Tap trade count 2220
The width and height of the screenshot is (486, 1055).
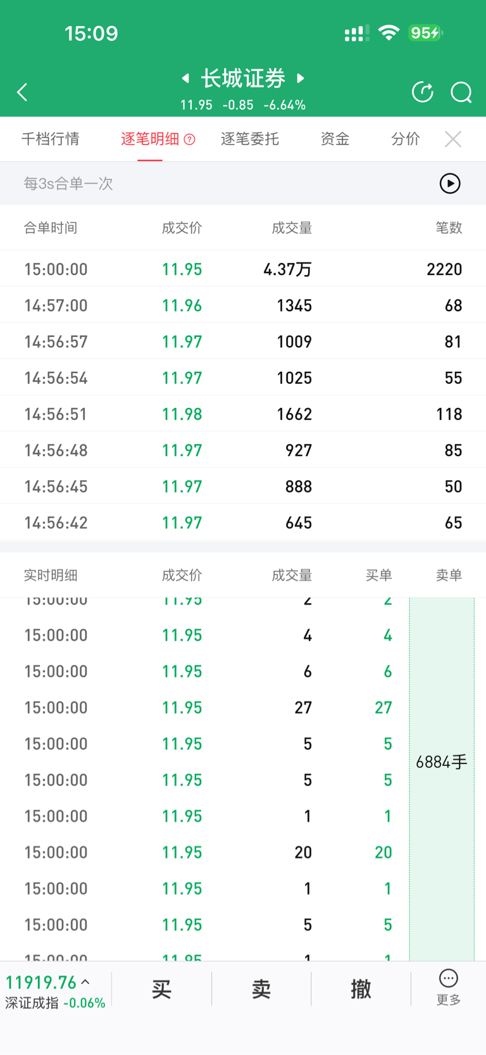pyautogui.click(x=444, y=269)
